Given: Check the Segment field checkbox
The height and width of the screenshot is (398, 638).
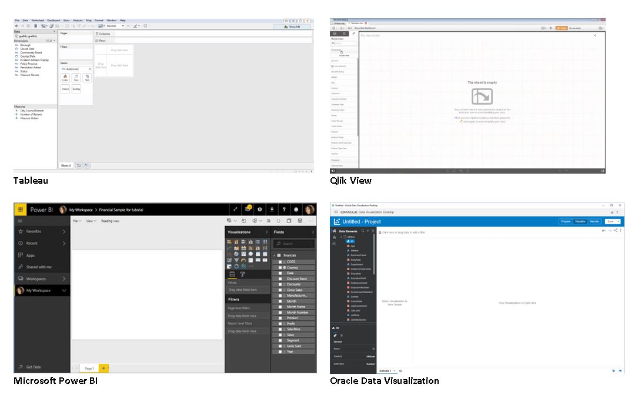Looking at the screenshot, I should pos(280,340).
